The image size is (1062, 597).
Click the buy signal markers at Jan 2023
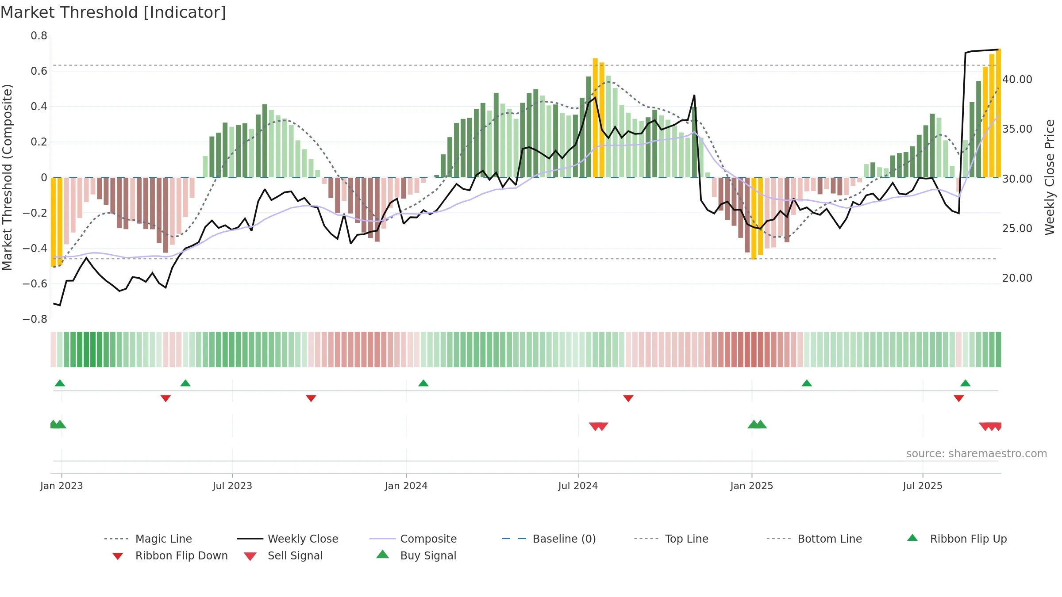point(58,424)
